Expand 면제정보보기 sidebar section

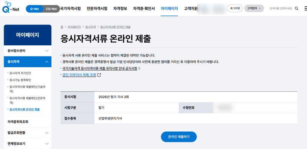(x=28, y=144)
